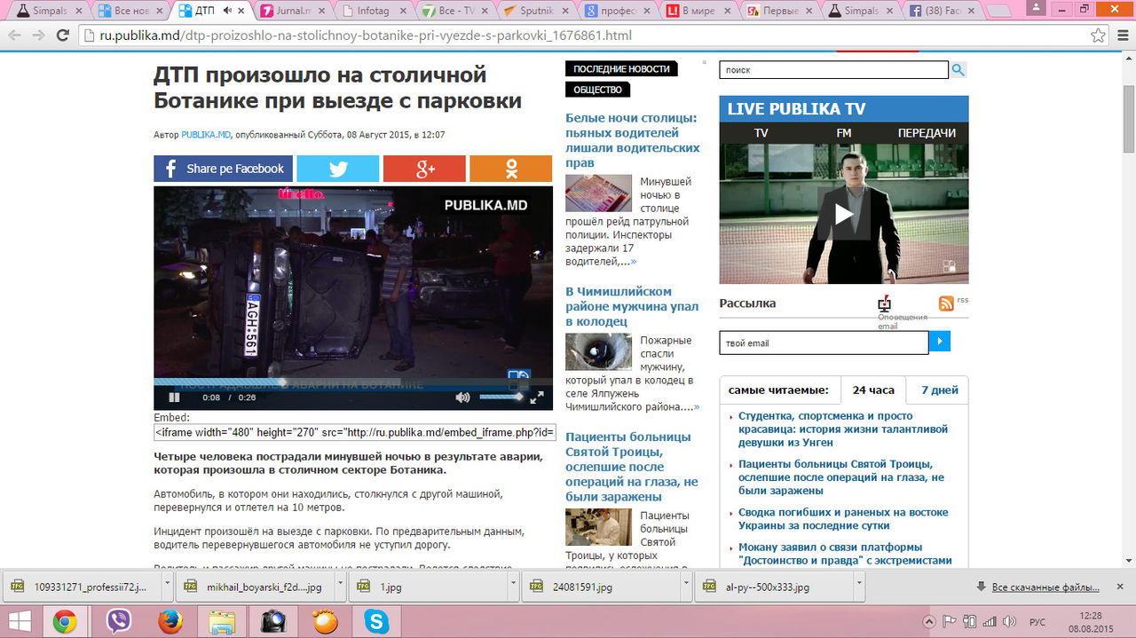This screenshot has width=1136, height=638.
Task: Expand menu for 24081591.jpg download
Action: [x=685, y=587]
